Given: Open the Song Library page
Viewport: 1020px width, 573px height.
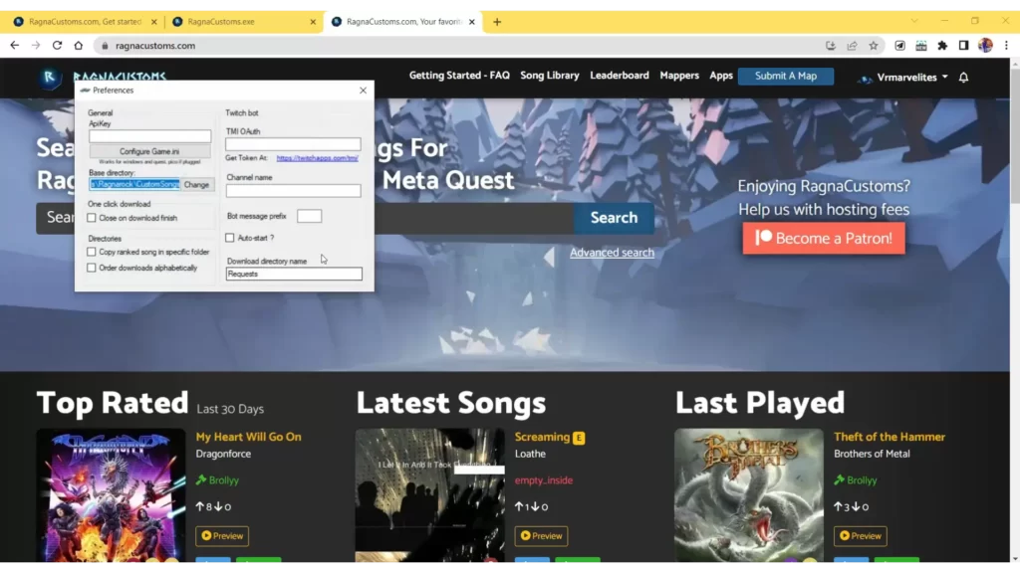Looking at the screenshot, I should (550, 76).
